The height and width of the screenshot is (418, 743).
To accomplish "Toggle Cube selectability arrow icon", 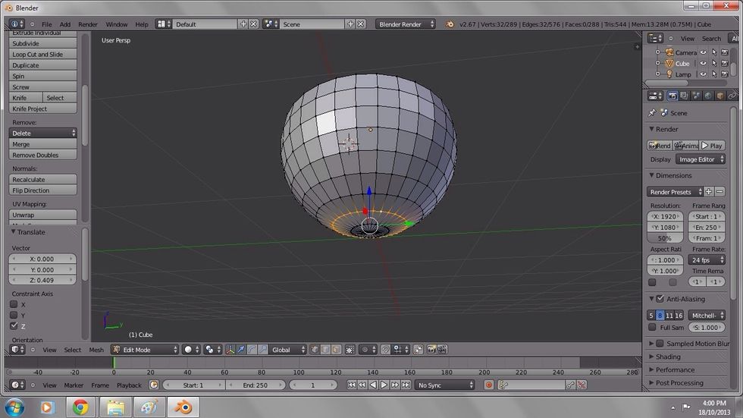I will pos(714,63).
